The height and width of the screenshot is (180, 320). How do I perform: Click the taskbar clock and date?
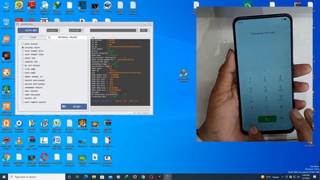coord(305,176)
